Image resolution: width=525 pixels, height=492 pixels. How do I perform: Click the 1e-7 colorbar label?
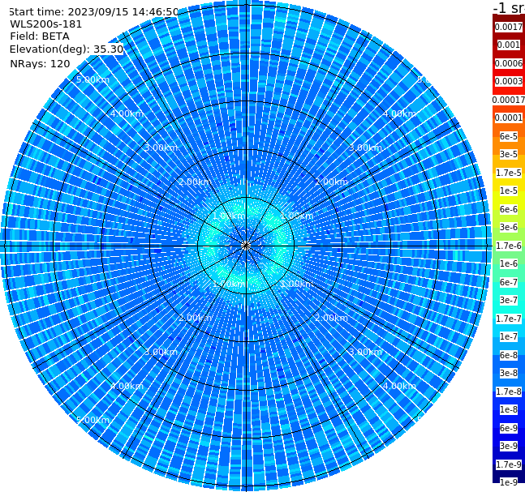tap(509, 336)
